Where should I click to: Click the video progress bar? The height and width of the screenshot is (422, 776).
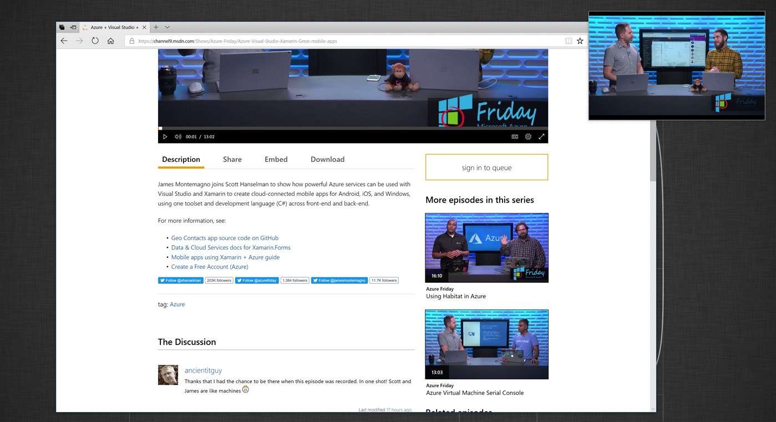pos(353,128)
